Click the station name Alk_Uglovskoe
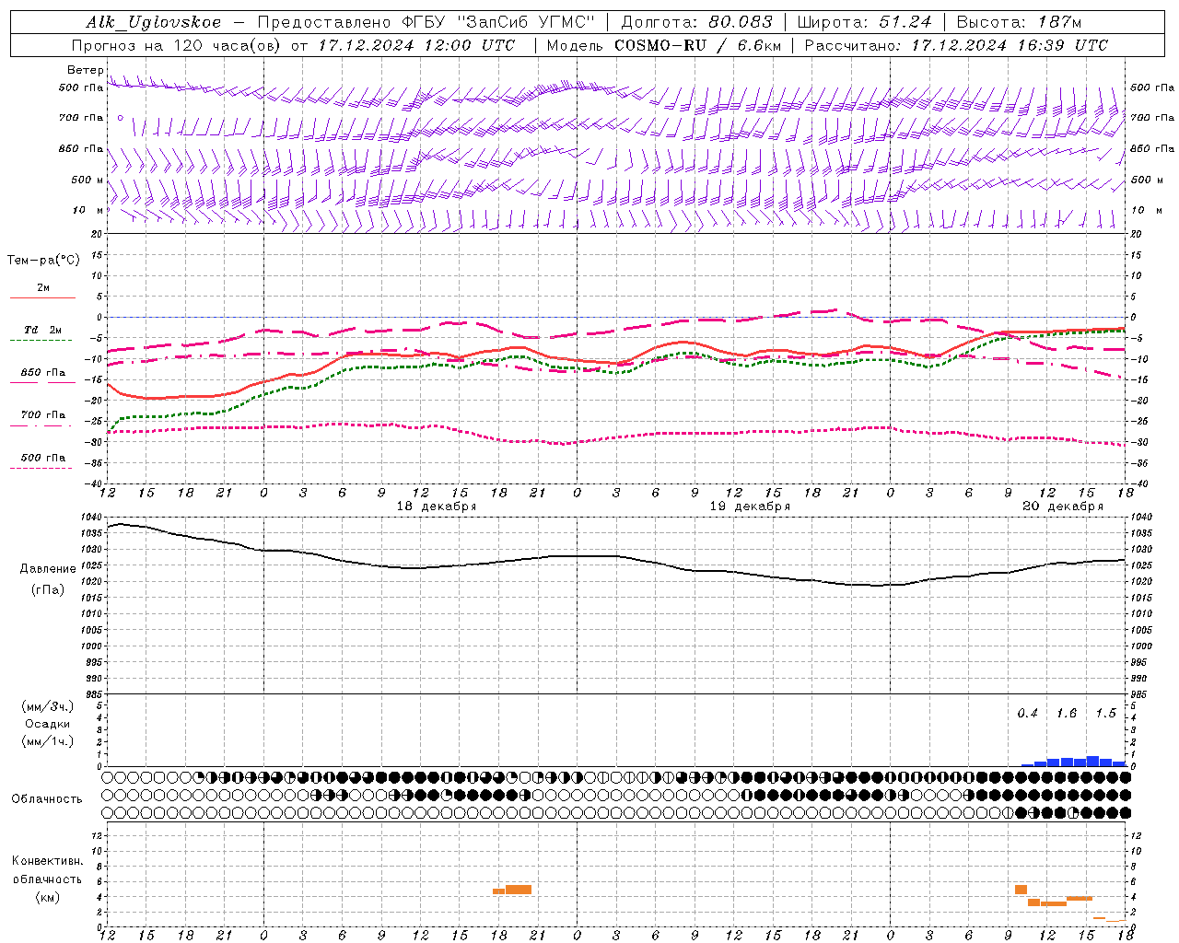 coord(154,22)
